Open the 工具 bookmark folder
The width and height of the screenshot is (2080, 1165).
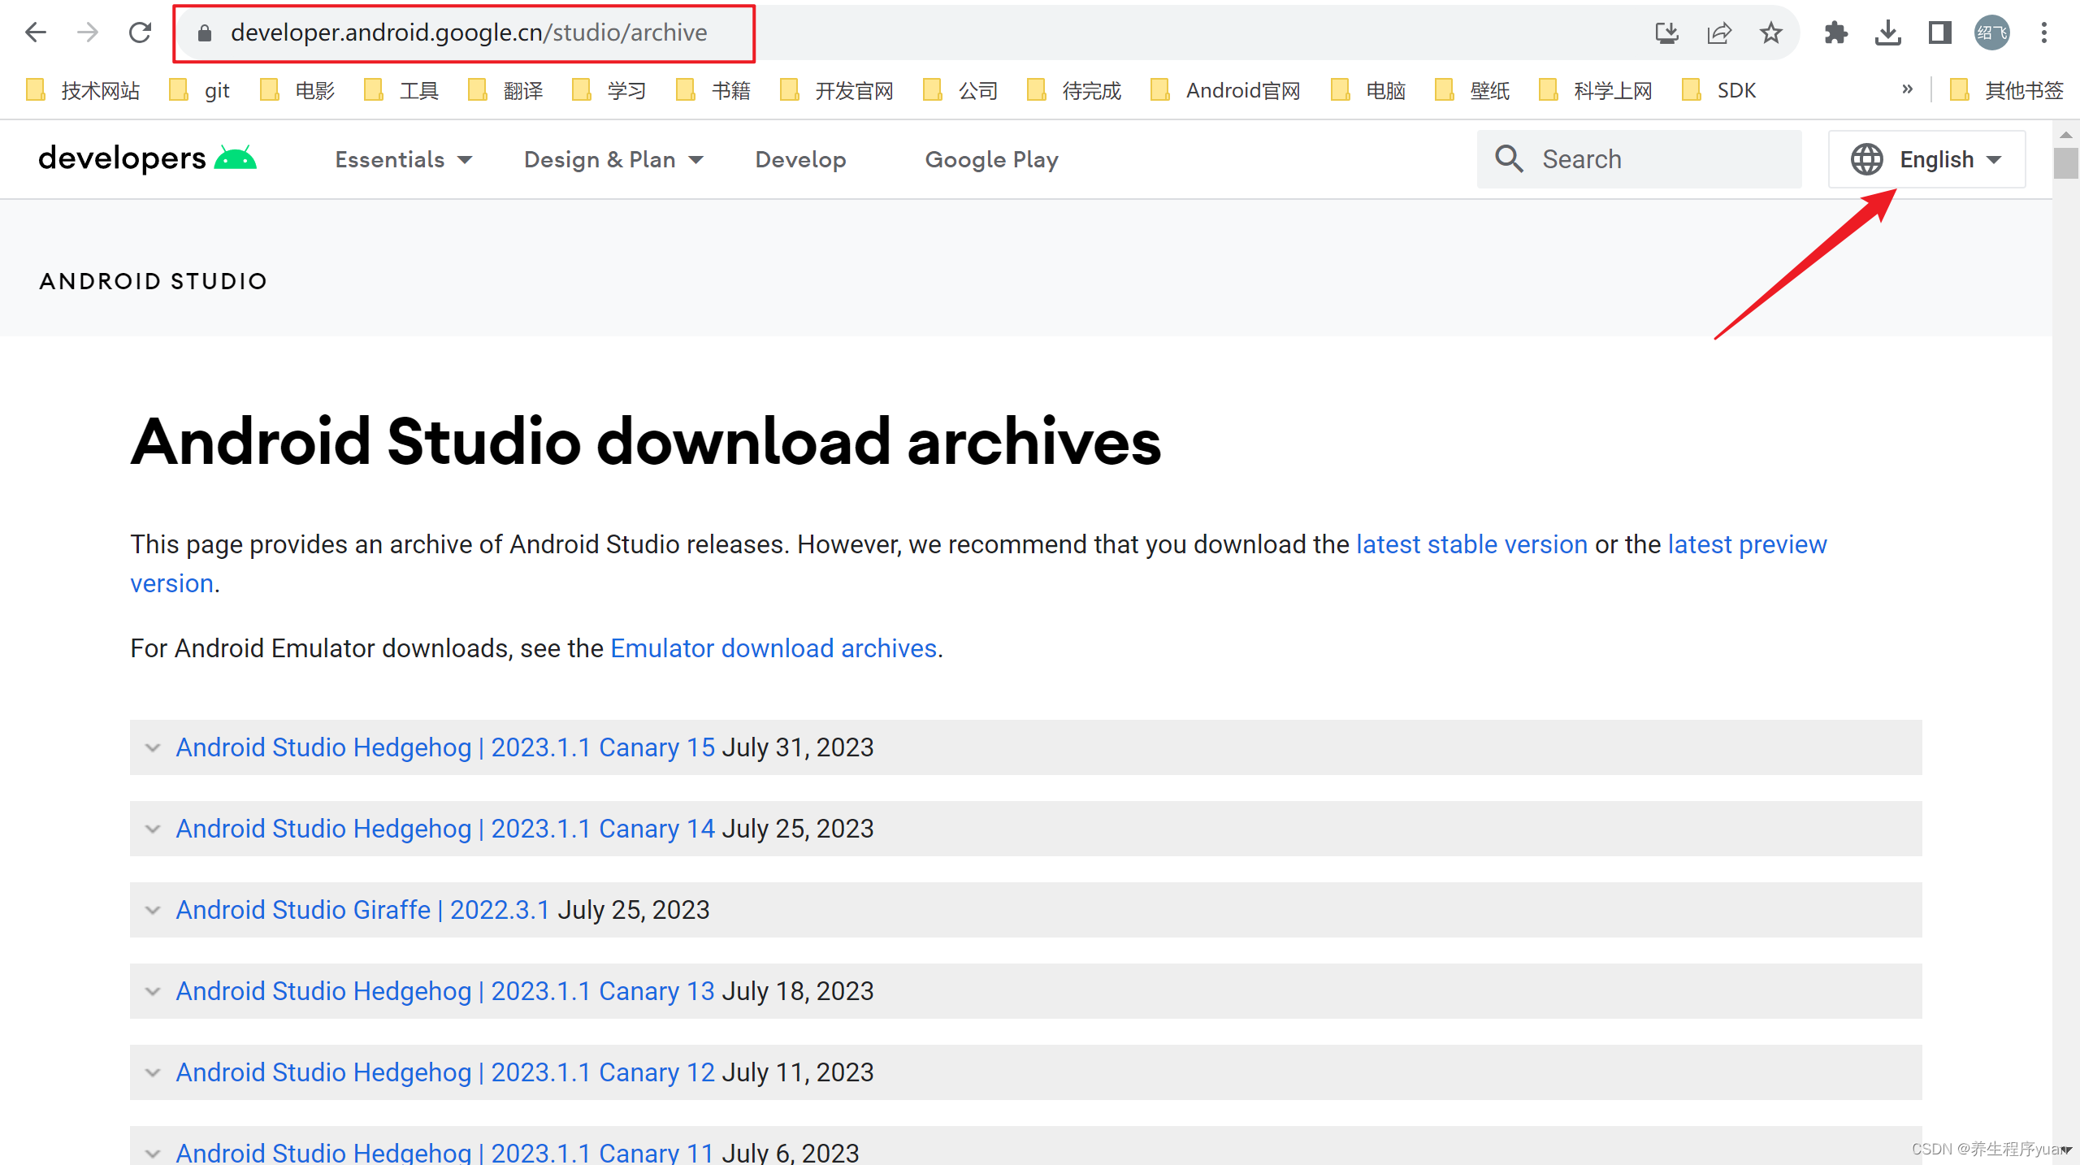(x=401, y=90)
